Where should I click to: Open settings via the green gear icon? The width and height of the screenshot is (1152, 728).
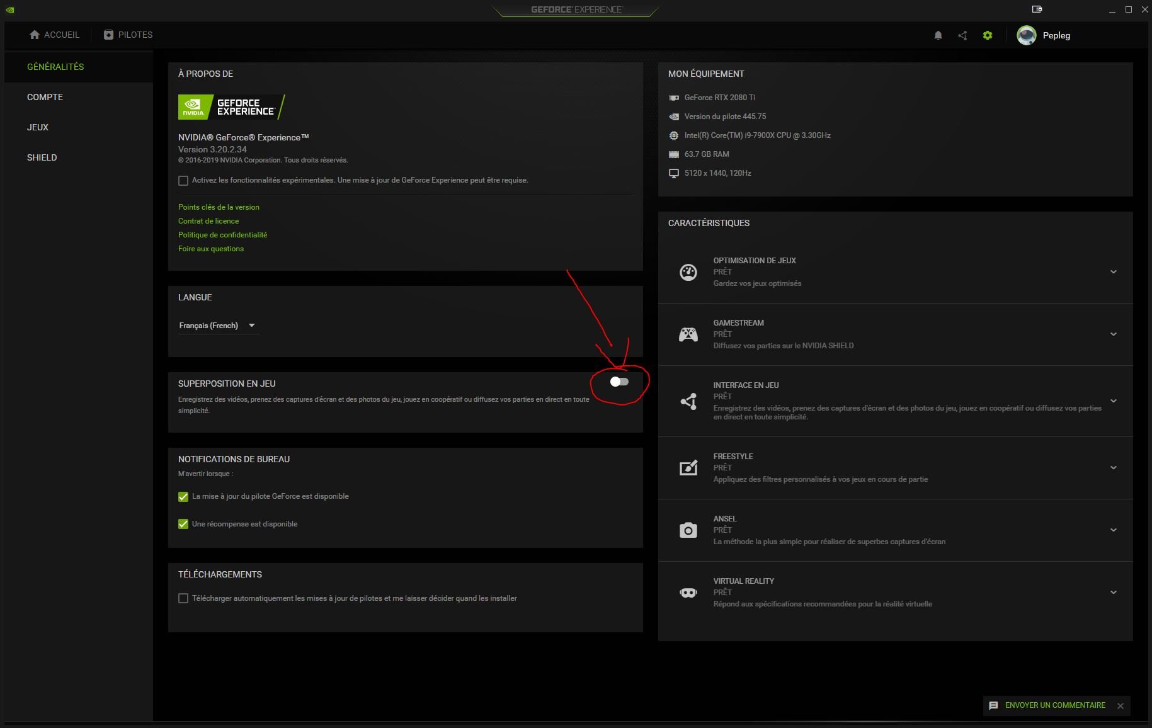click(987, 35)
